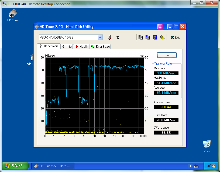Click the benchmark graph area
The height and width of the screenshot is (172, 220).
[95, 96]
